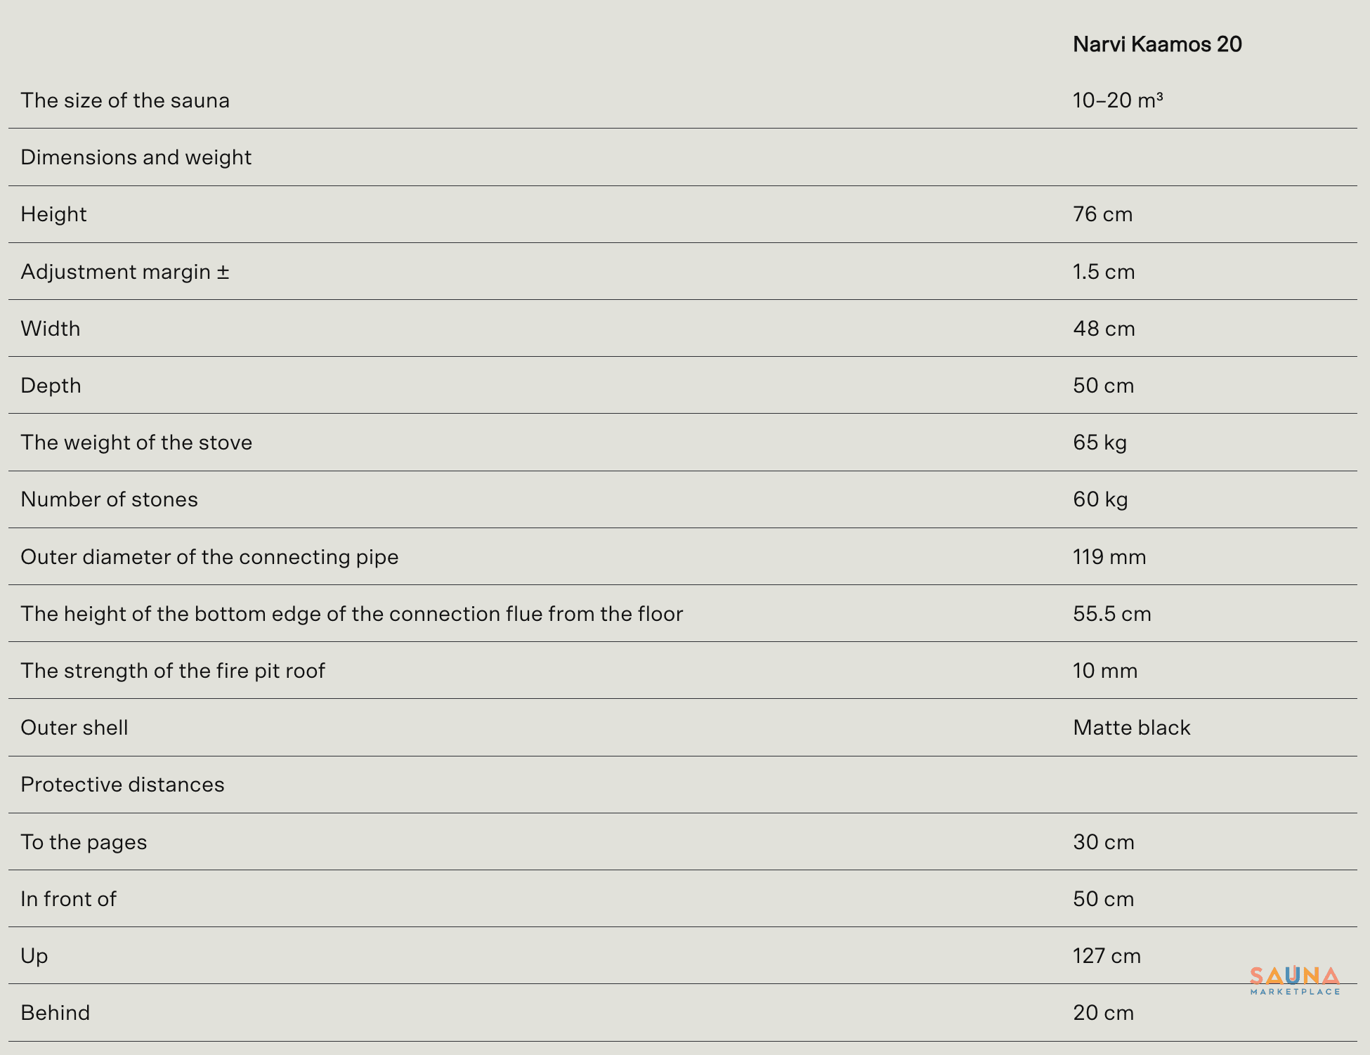Click 'The strength of the fire pit roof' label

[x=173, y=671]
